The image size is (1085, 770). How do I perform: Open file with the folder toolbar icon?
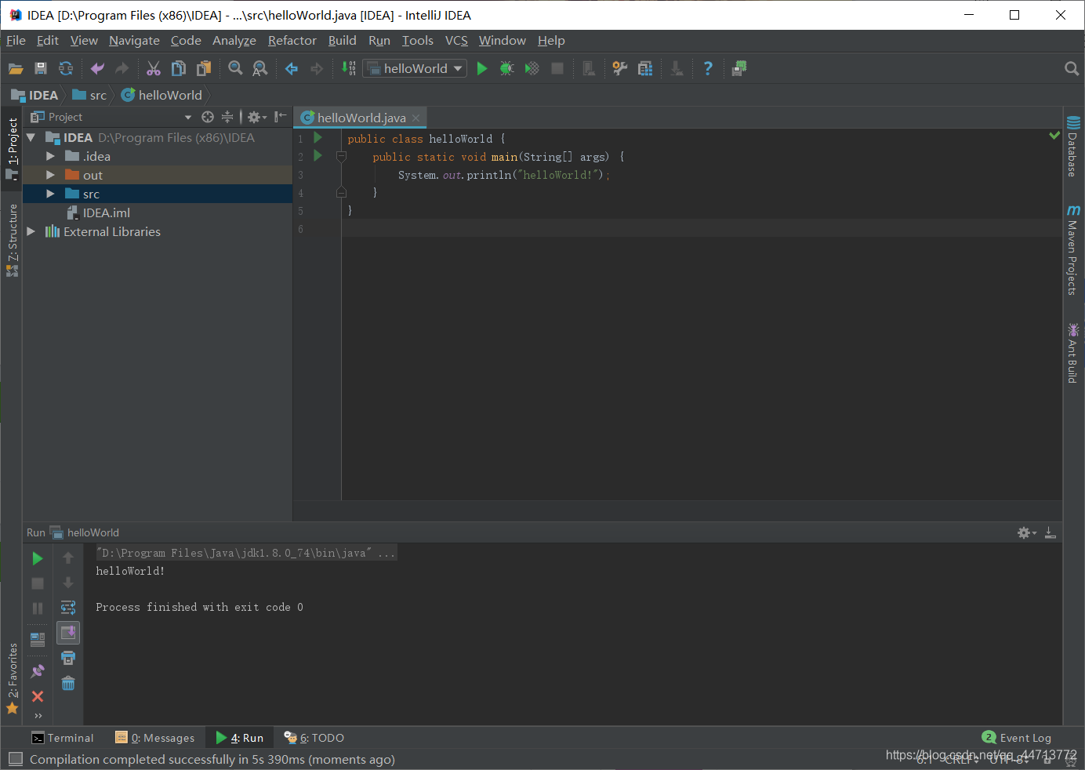click(16, 69)
